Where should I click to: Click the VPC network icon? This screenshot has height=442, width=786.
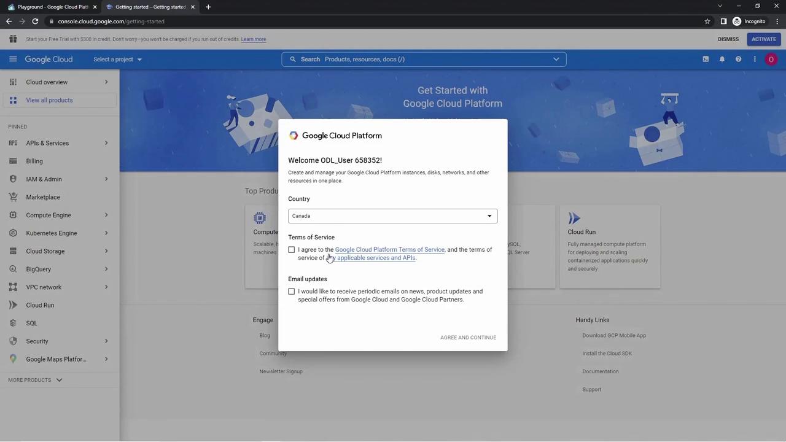(13, 287)
